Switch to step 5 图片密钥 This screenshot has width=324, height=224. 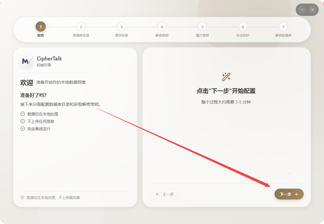tap(202, 27)
